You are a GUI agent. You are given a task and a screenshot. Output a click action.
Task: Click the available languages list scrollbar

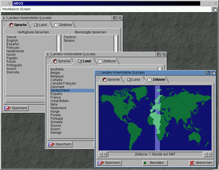[x=59, y=44]
